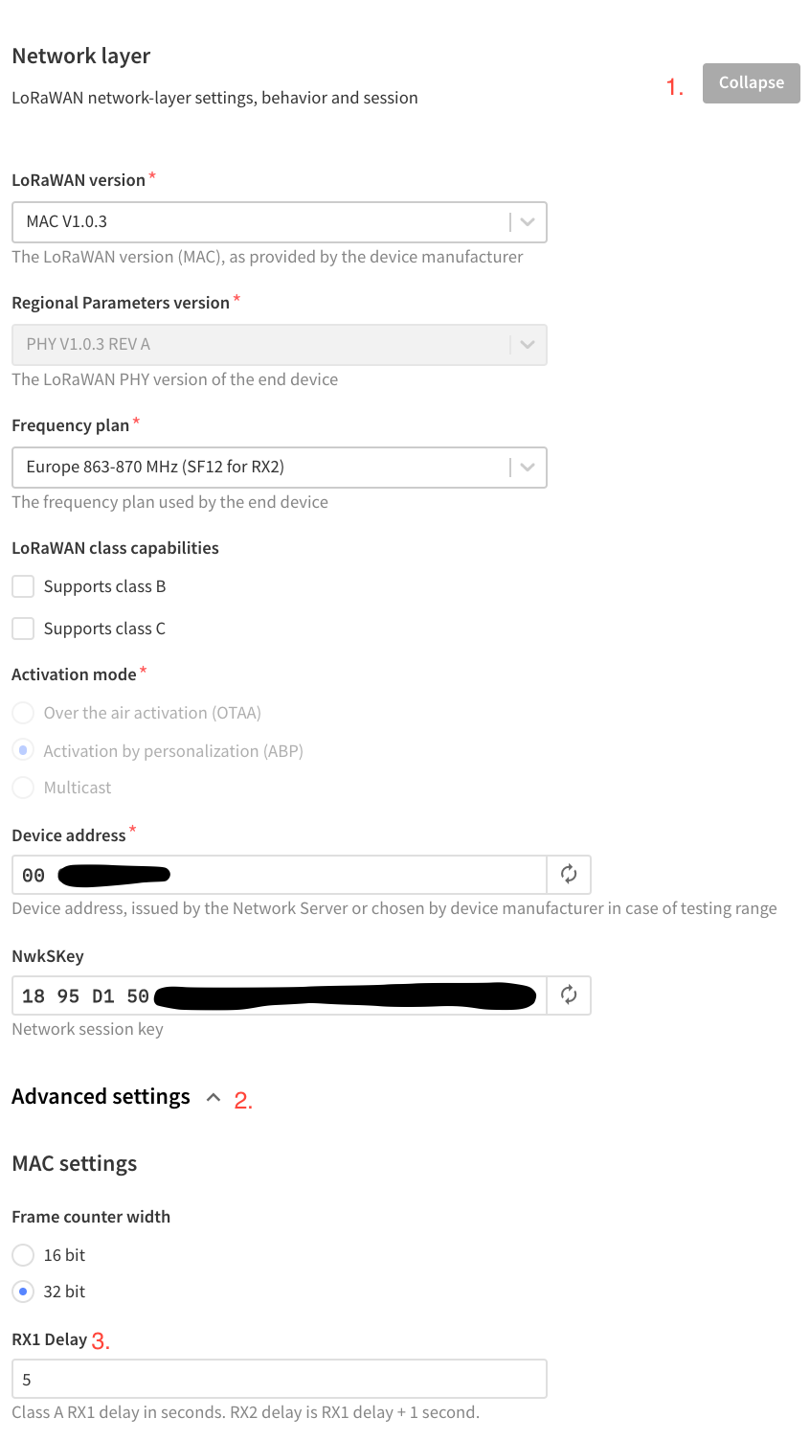810x1441 pixels.
Task: Check the Supports class C option
Action: [22, 628]
